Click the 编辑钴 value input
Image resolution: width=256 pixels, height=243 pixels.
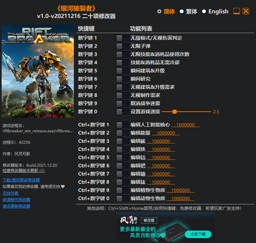[x=161, y=158]
